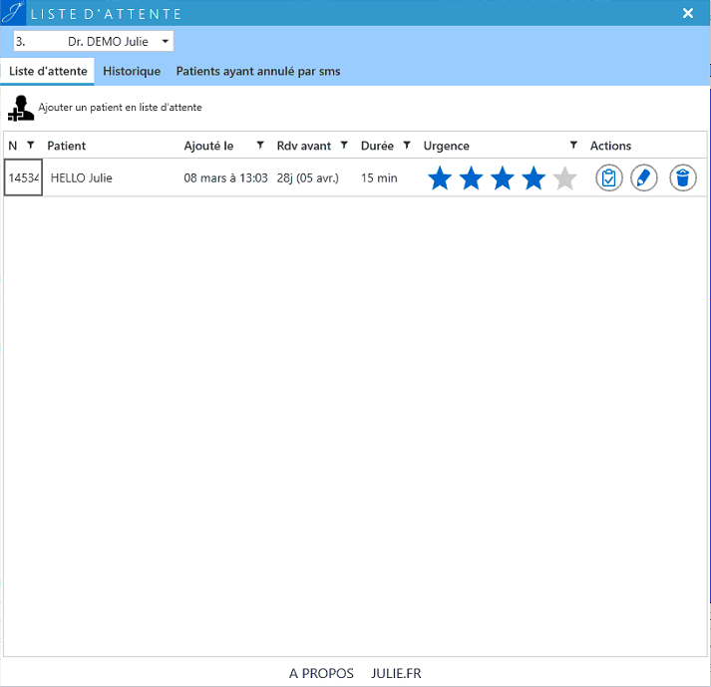This screenshot has width=711, height=687.
Task: Open the filter on Ajouté le column
Action: (260, 146)
